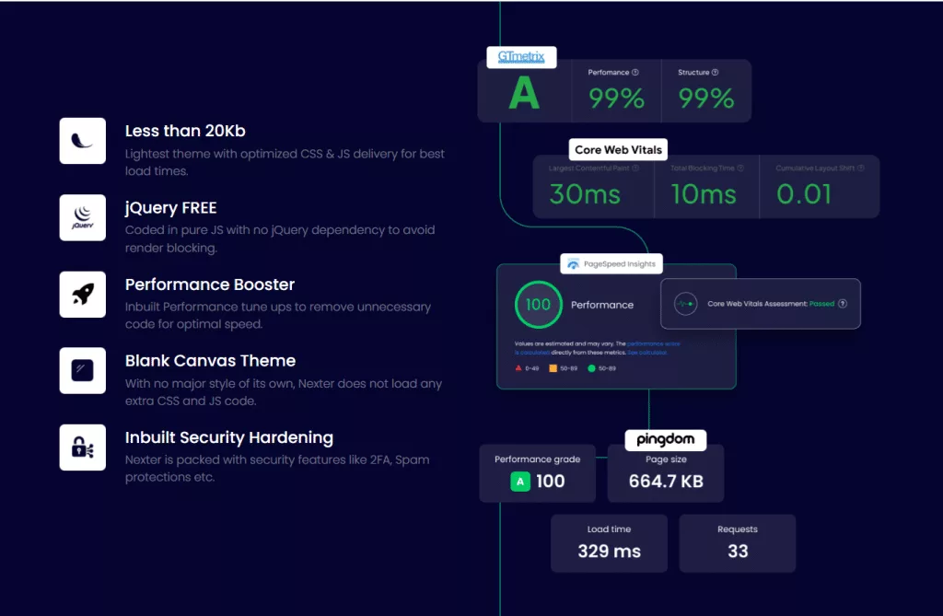The image size is (943, 616).
Task: Click the red triangle legend marker for 0-49
Action: (518, 368)
